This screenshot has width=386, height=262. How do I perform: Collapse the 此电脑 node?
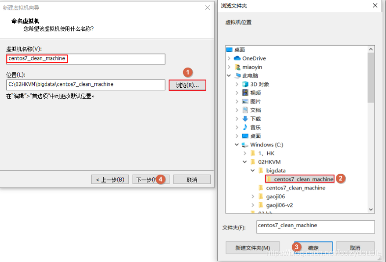click(x=229, y=76)
